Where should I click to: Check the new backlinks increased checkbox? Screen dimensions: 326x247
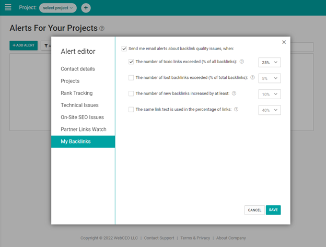[x=132, y=94]
